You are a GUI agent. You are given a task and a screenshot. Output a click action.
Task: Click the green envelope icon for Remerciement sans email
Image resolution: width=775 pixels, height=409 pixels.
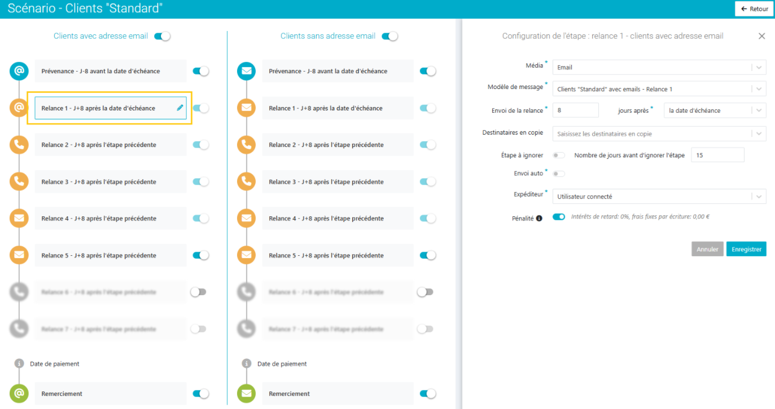[247, 393]
